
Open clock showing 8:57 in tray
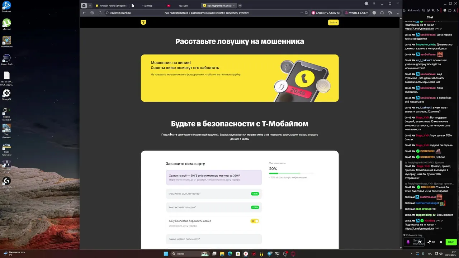[x=450, y=254]
